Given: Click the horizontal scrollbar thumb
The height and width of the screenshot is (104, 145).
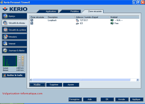Looking at the screenshot, I should [x=81, y=80].
